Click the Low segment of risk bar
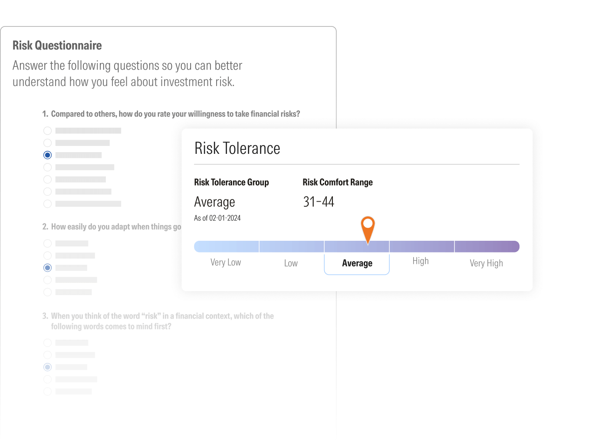Screen dimensions: 592x442 click(x=292, y=246)
